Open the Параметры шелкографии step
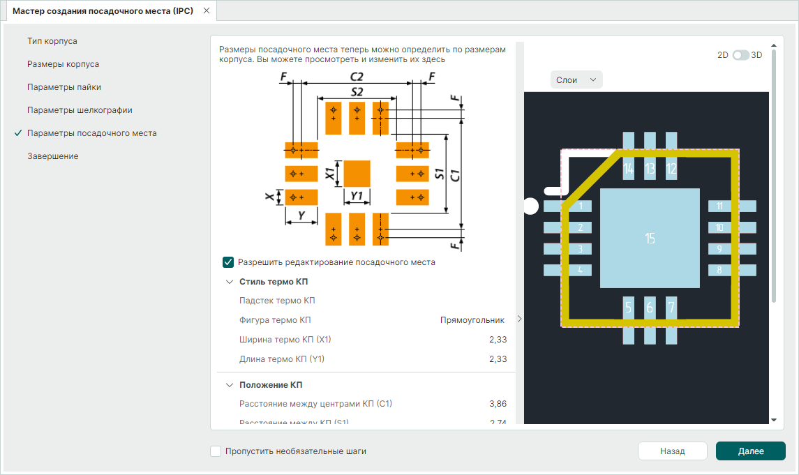 coord(80,110)
